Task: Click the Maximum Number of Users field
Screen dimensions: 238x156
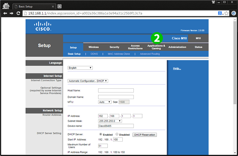Action: [x=103, y=146]
